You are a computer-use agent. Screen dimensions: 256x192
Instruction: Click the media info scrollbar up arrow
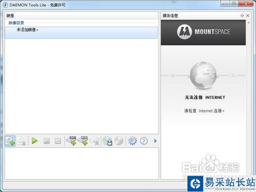(248, 23)
